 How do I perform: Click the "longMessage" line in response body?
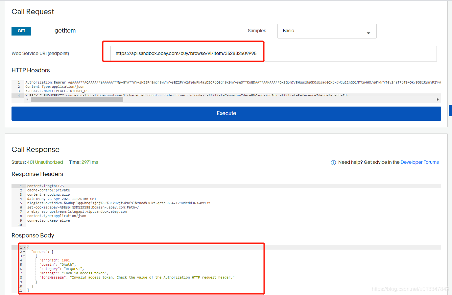click(137, 278)
